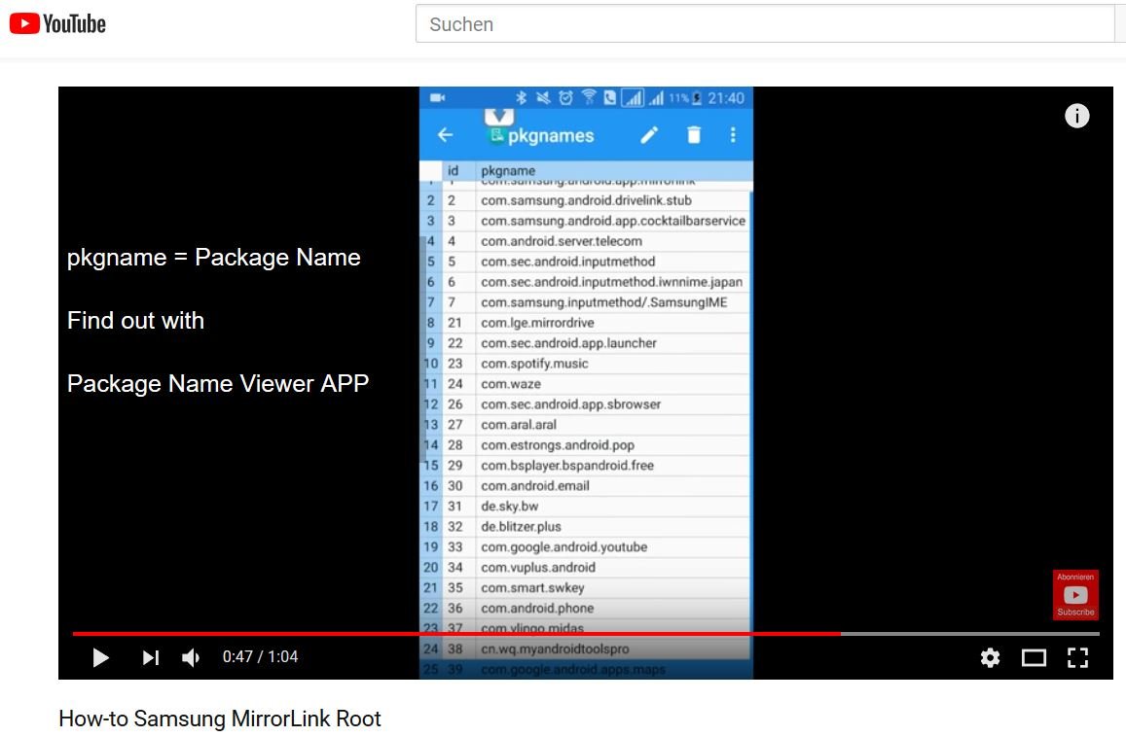Select row com.android.email
The width and height of the screenshot is (1126, 737).
586,486
